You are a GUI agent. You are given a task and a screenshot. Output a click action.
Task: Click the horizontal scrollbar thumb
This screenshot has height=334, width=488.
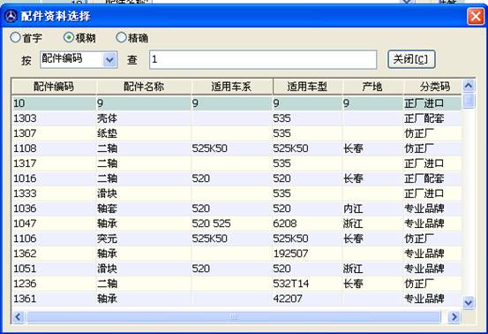[x=234, y=317]
